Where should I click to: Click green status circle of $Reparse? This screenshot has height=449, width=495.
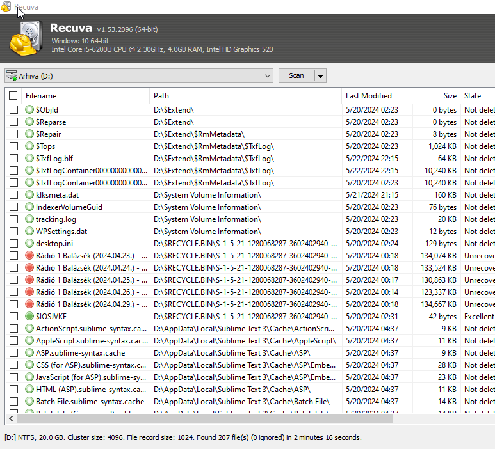tap(29, 122)
